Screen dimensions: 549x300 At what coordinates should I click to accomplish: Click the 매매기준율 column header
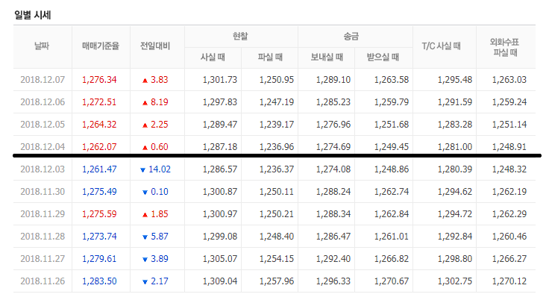click(x=101, y=46)
